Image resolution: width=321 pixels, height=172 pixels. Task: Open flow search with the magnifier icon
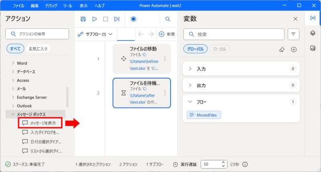point(168,19)
